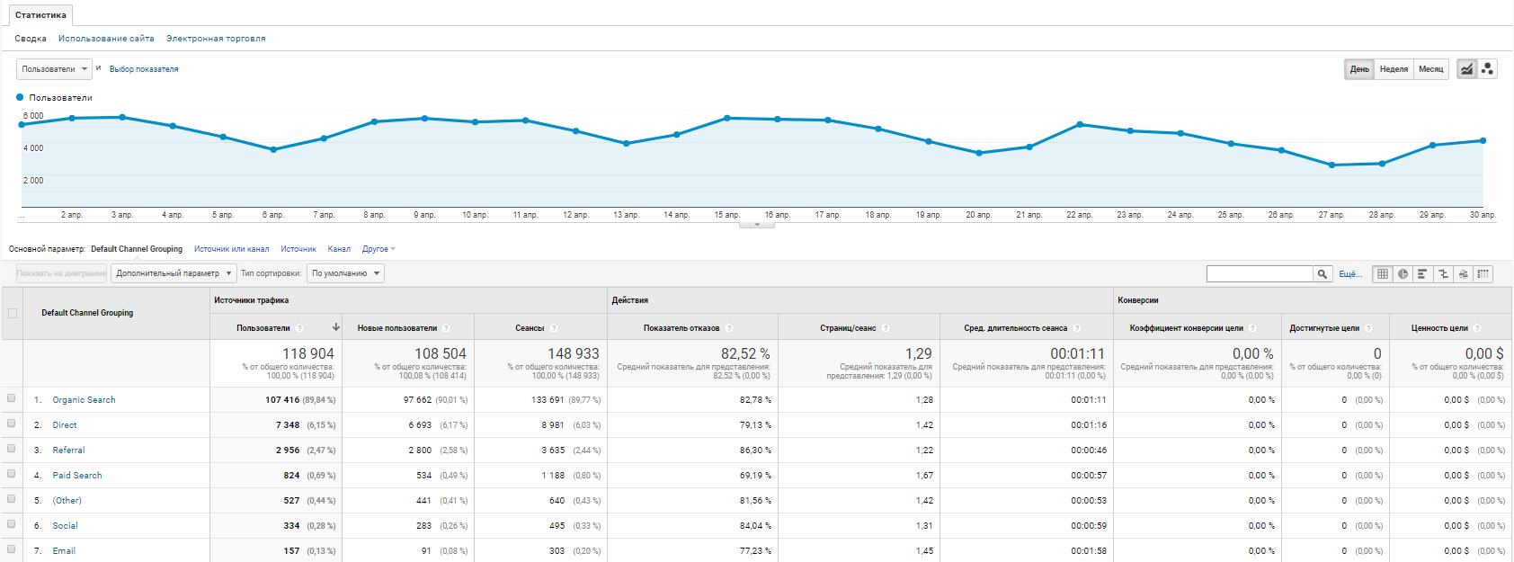Open help for Ценность цели column
Image resolution: width=1514 pixels, height=562 pixels.
1477,328
